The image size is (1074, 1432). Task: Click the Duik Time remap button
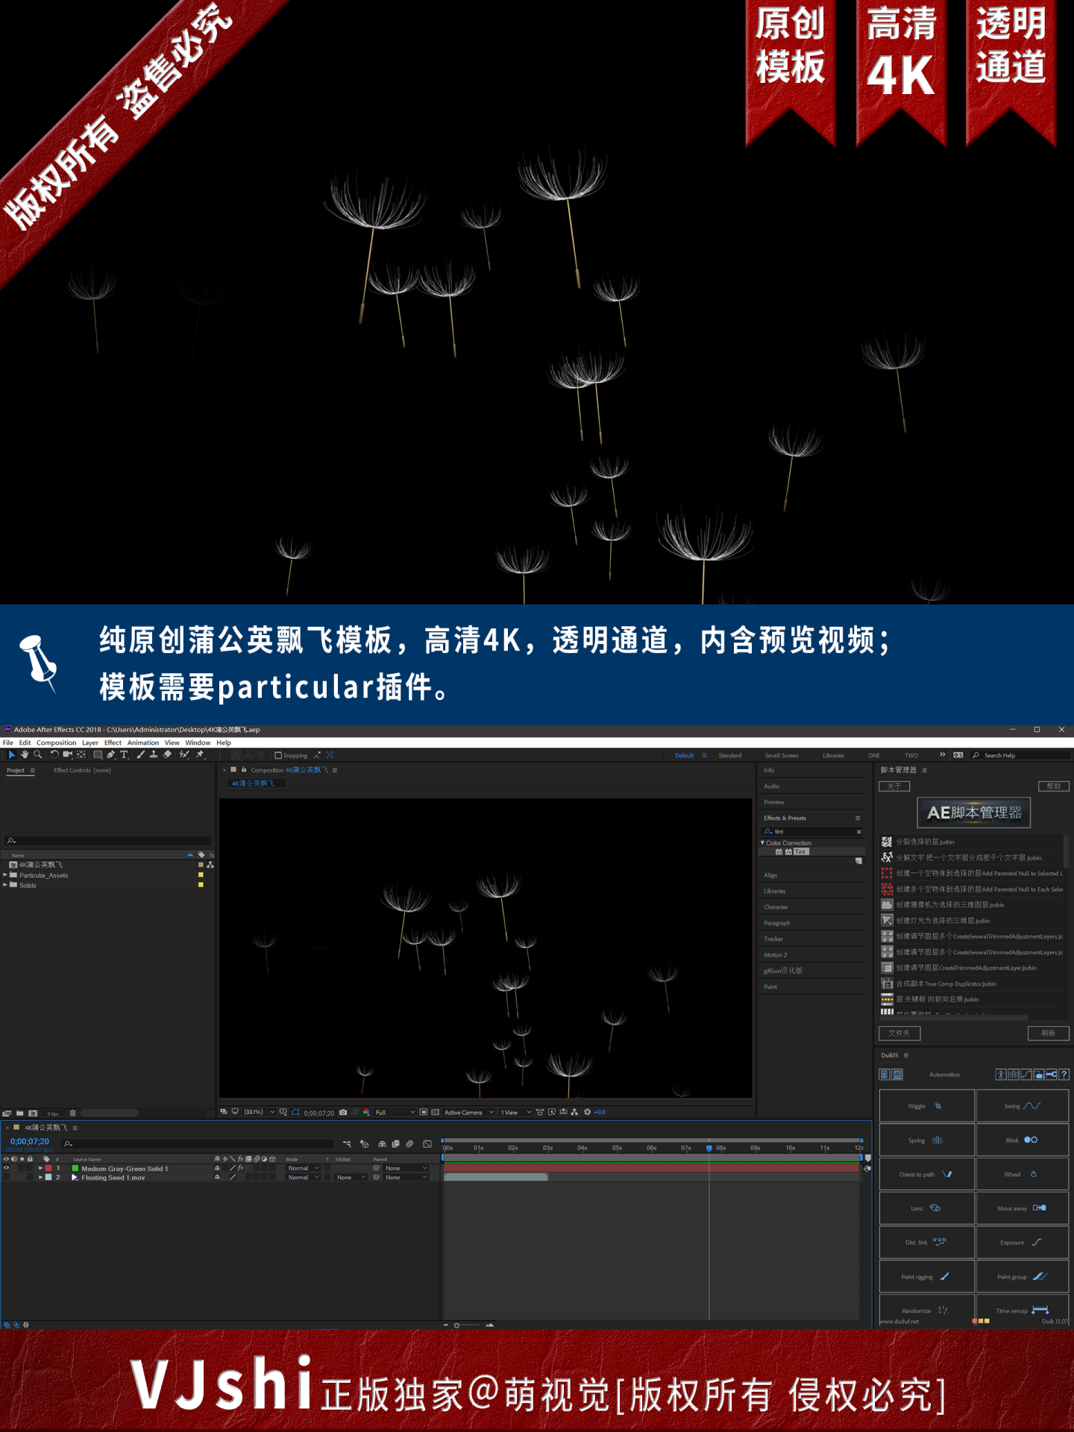click(x=1023, y=1310)
